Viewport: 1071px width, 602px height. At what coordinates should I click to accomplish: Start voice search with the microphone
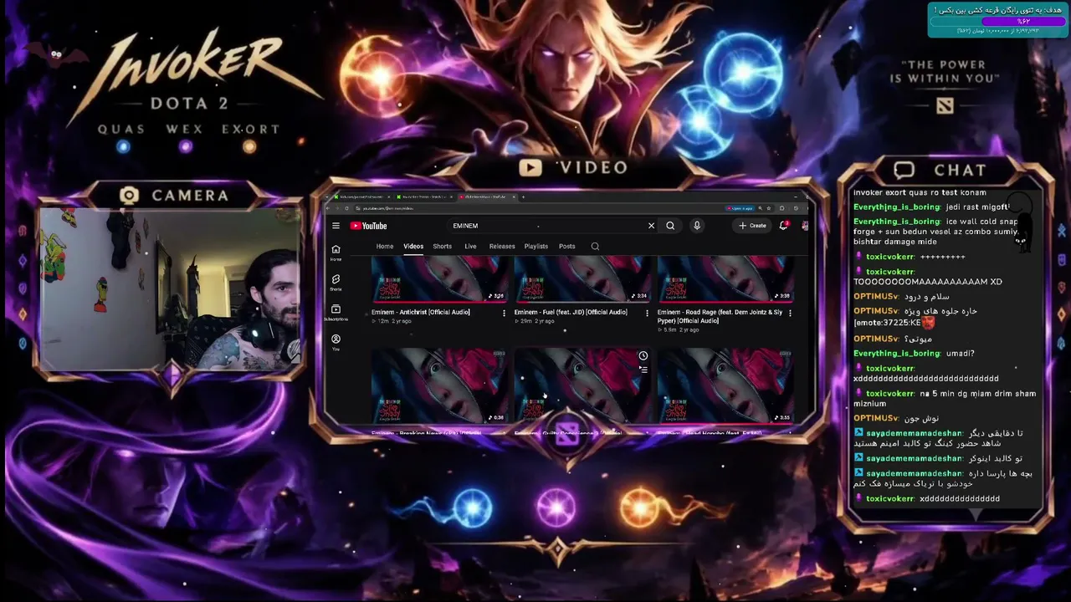click(697, 226)
